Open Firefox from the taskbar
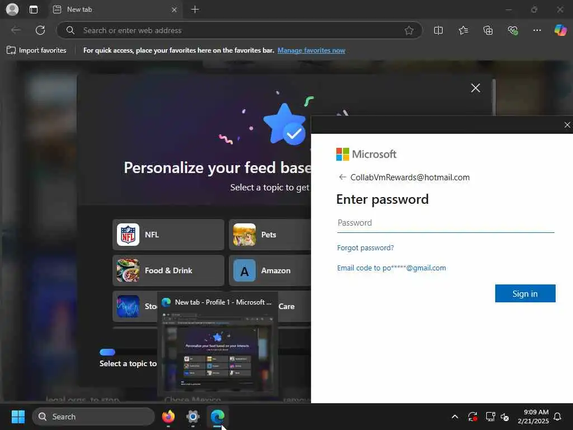The image size is (573, 430). click(168, 417)
